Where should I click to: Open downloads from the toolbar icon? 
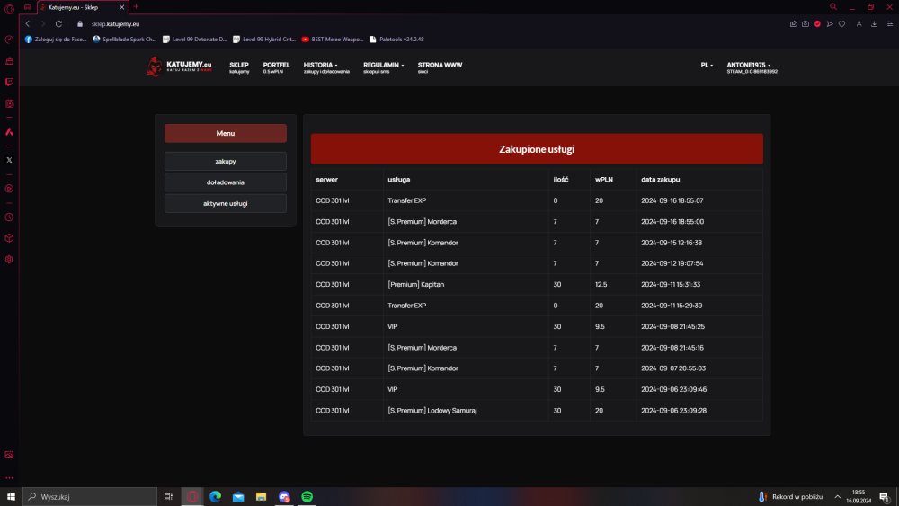click(875, 24)
